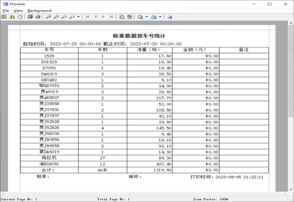Expand the send e-mail dropdown arrow
The image size is (294, 202).
[x=160, y=17]
